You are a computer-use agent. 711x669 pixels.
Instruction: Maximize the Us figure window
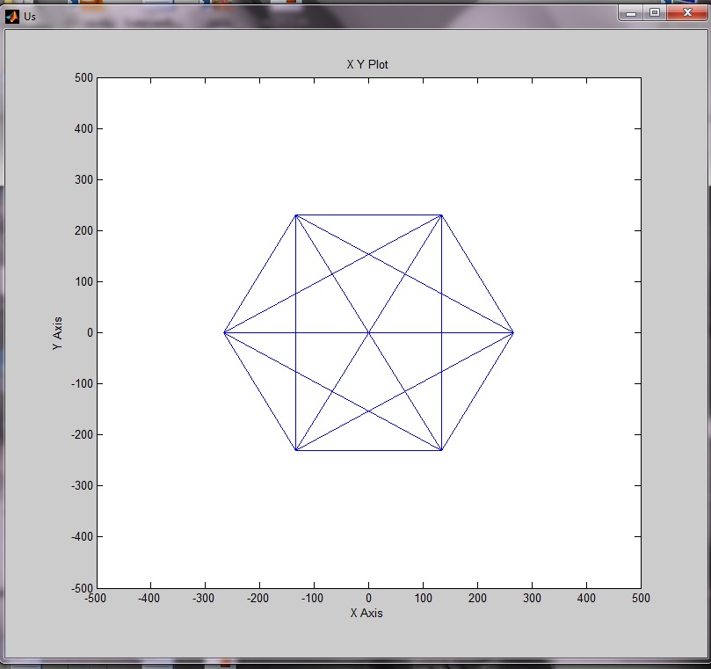click(x=655, y=12)
